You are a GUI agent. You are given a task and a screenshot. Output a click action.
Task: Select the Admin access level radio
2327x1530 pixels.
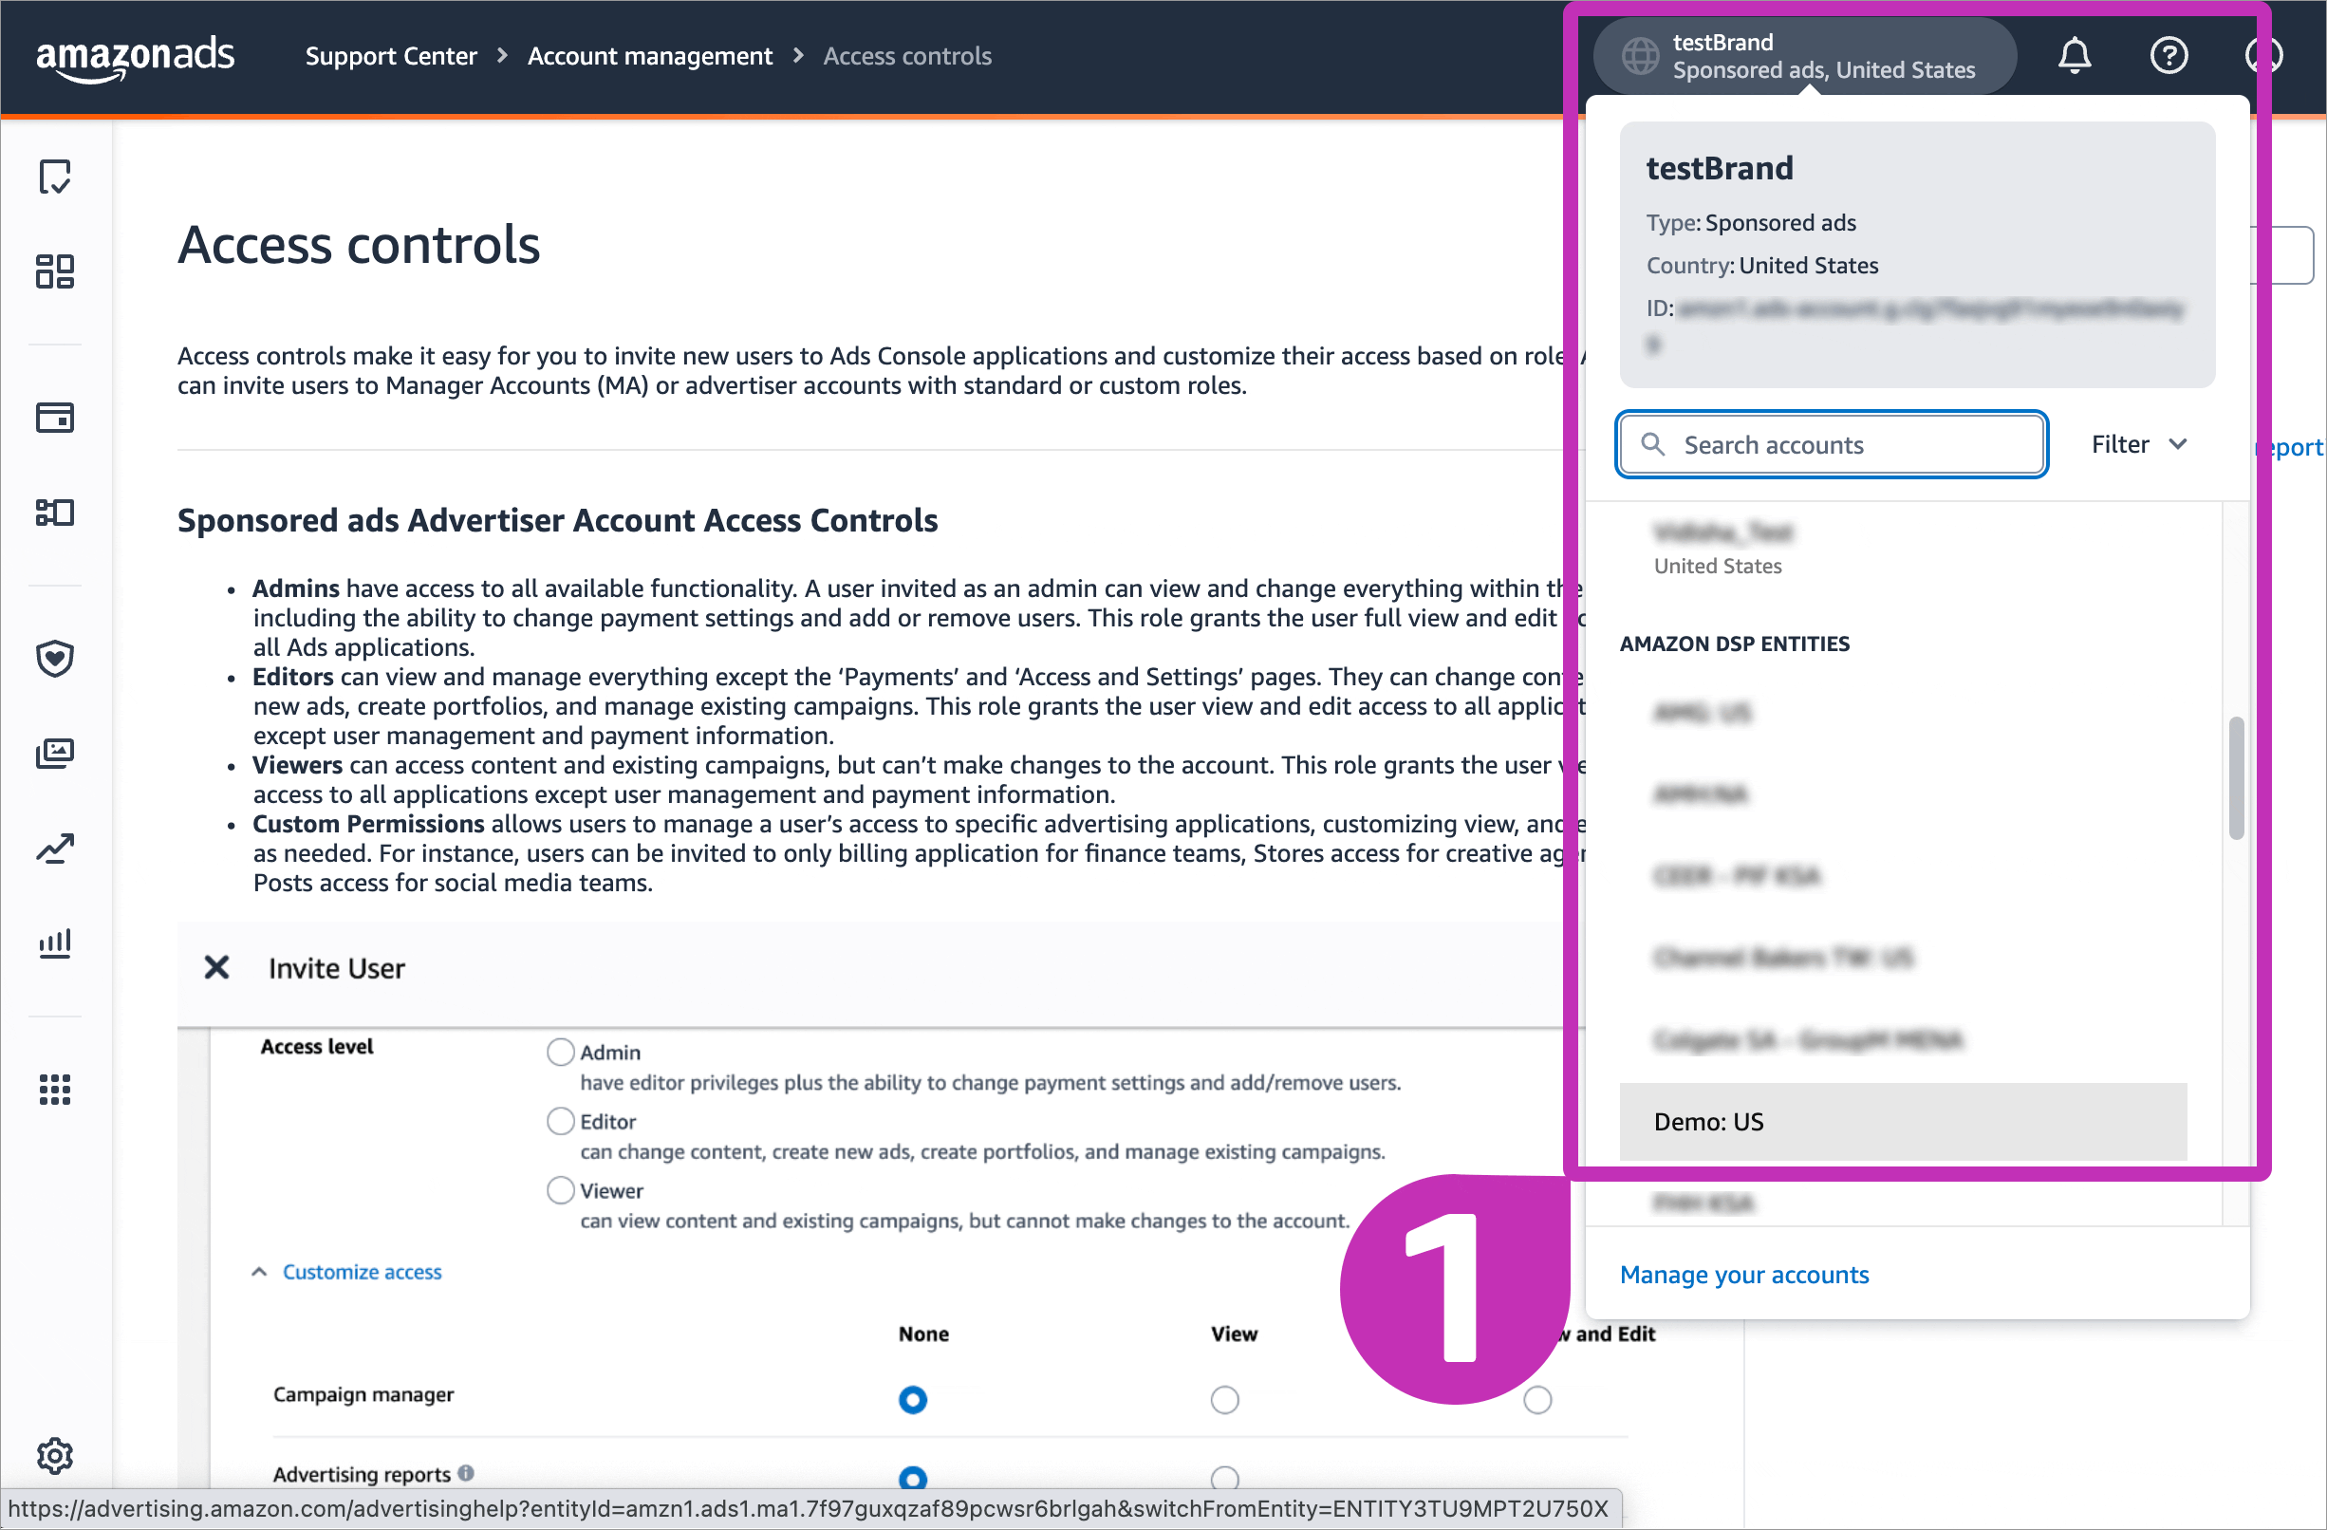560,1052
